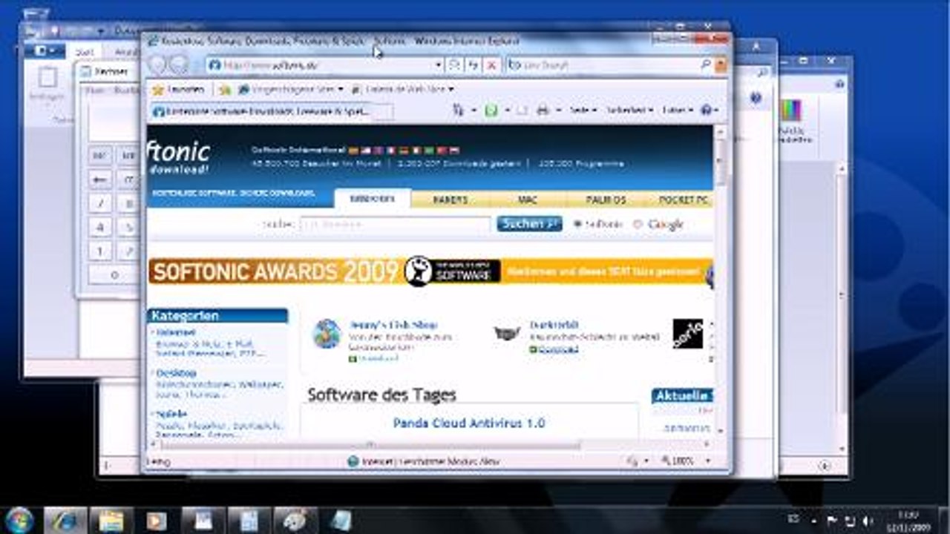Click the read mail icon in command bar
Screen dimensions: 950x534
pos(522,110)
